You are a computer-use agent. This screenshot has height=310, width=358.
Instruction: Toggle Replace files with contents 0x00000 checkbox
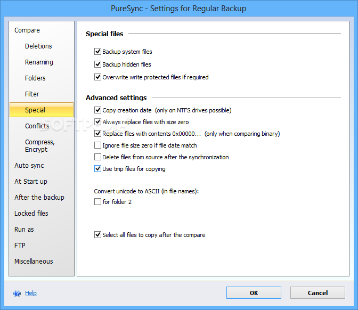pos(97,134)
